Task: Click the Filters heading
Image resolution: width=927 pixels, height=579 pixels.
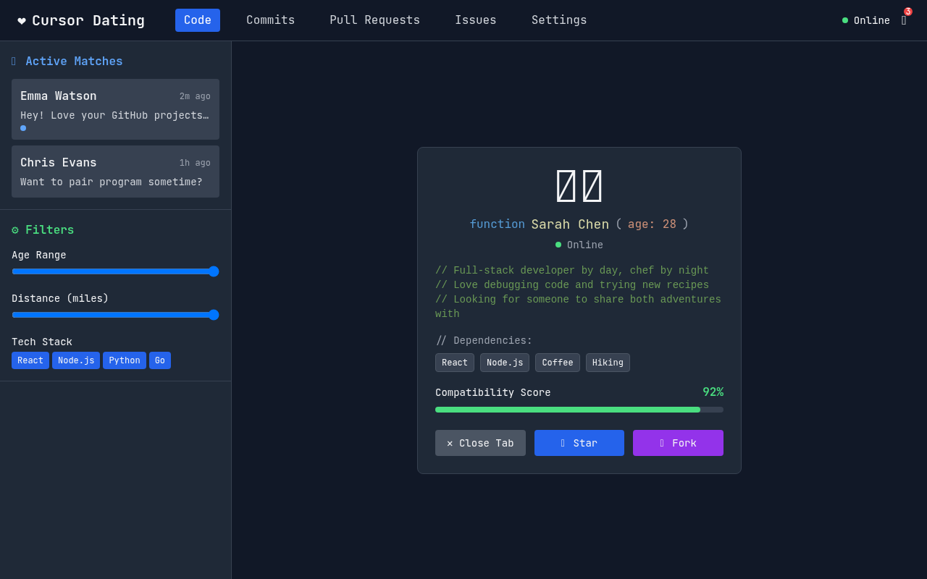Action: point(49,230)
